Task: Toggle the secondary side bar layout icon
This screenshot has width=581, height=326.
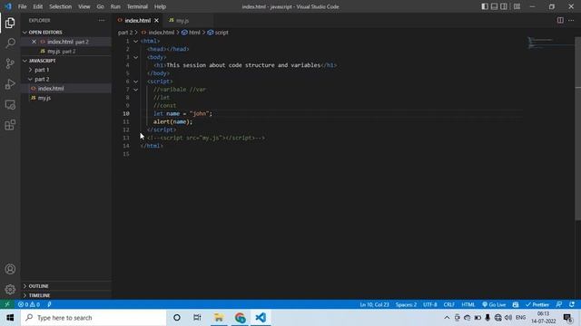Action: pos(504,6)
